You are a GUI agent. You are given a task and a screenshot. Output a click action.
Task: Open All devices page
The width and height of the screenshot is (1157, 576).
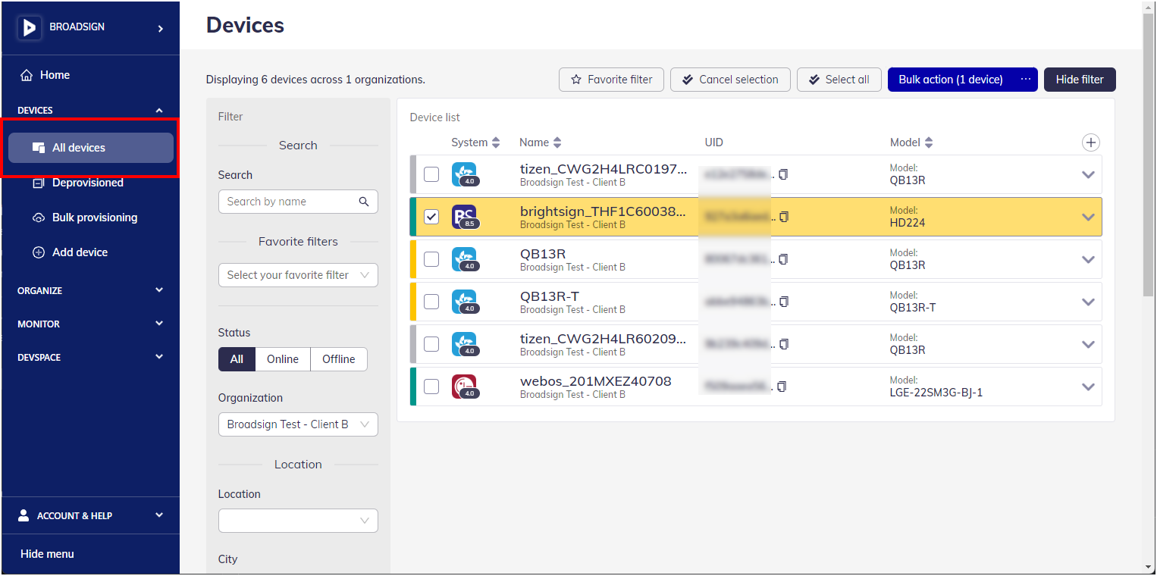[91, 148]
